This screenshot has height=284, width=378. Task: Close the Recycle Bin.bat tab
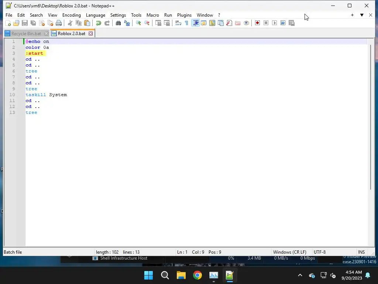pyautogui.click(x=46, y=34)
